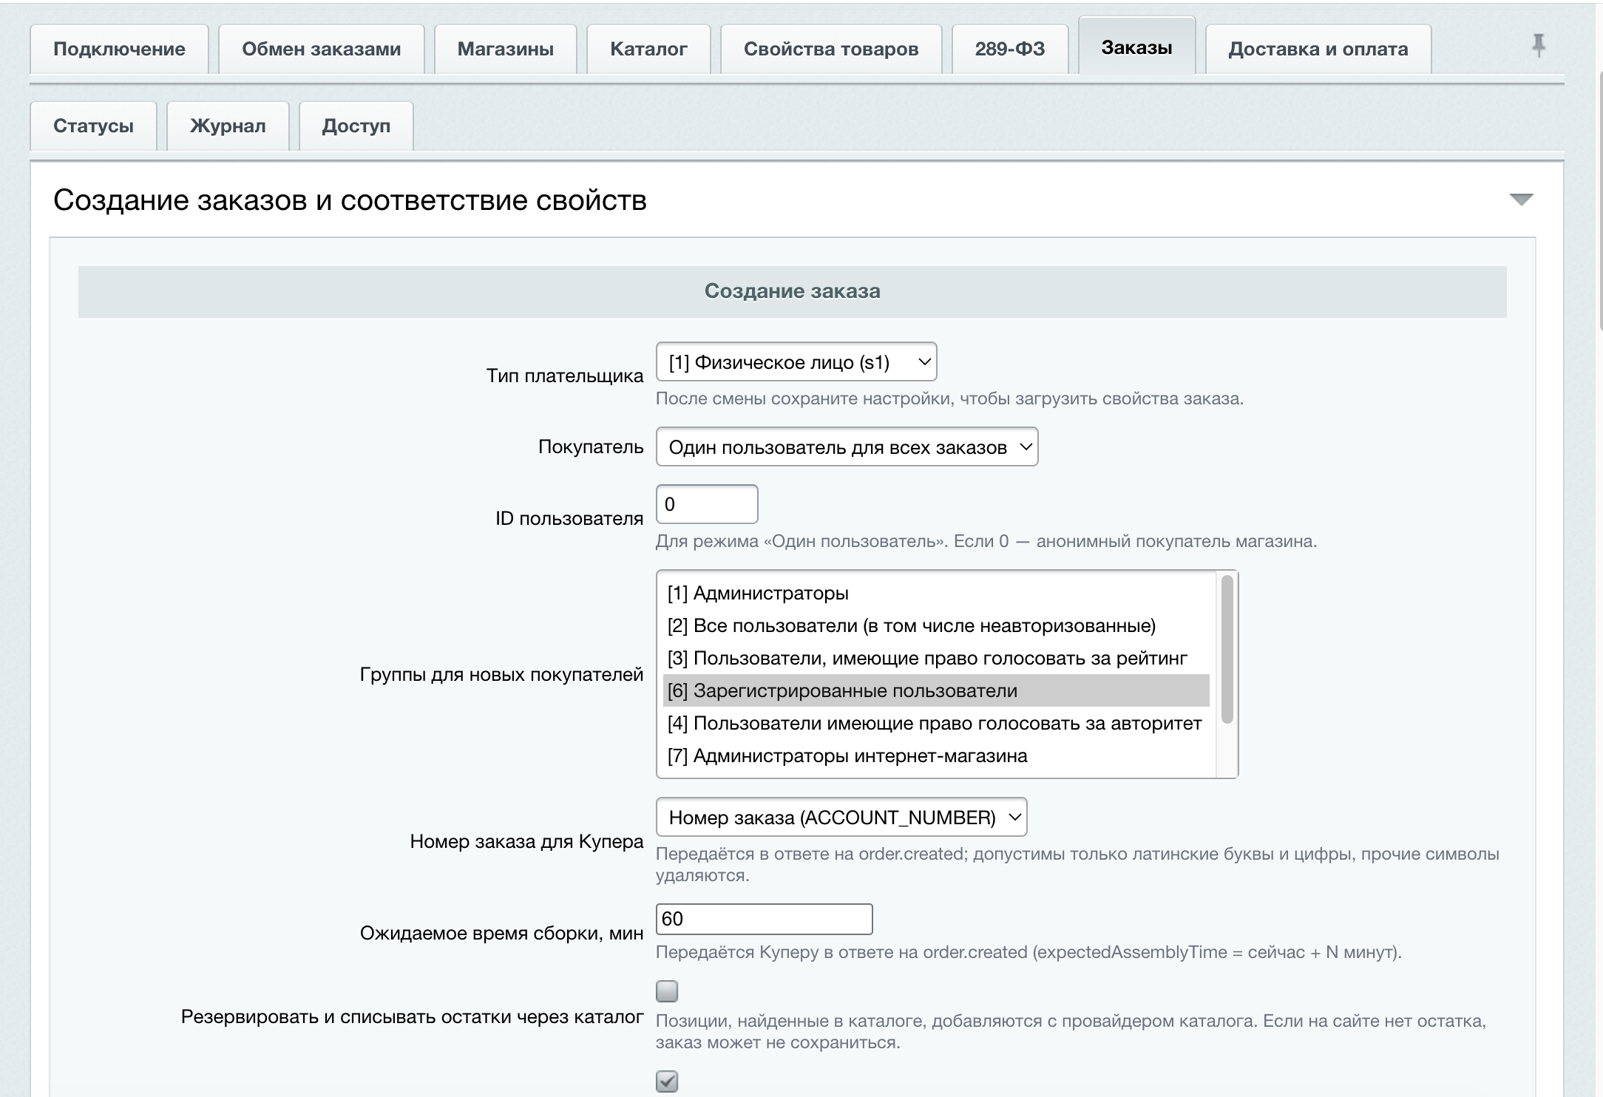Image resolution: width=1603 pixels, height=1097 pixels.
Task: Open the Доступ subtab
Action: point(356,126)
